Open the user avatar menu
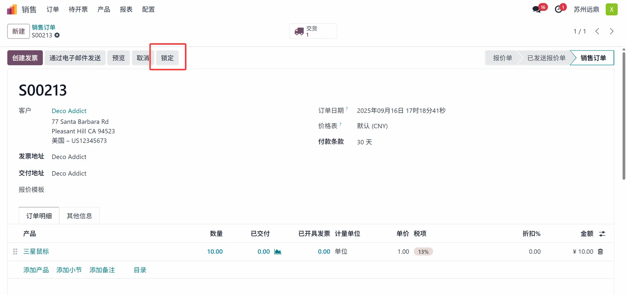Screen dimensions: 626x295 coord(611,9)
